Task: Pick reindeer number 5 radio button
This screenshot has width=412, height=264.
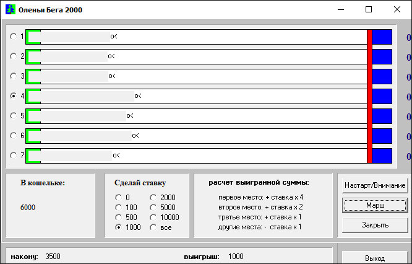Action: 14,115
